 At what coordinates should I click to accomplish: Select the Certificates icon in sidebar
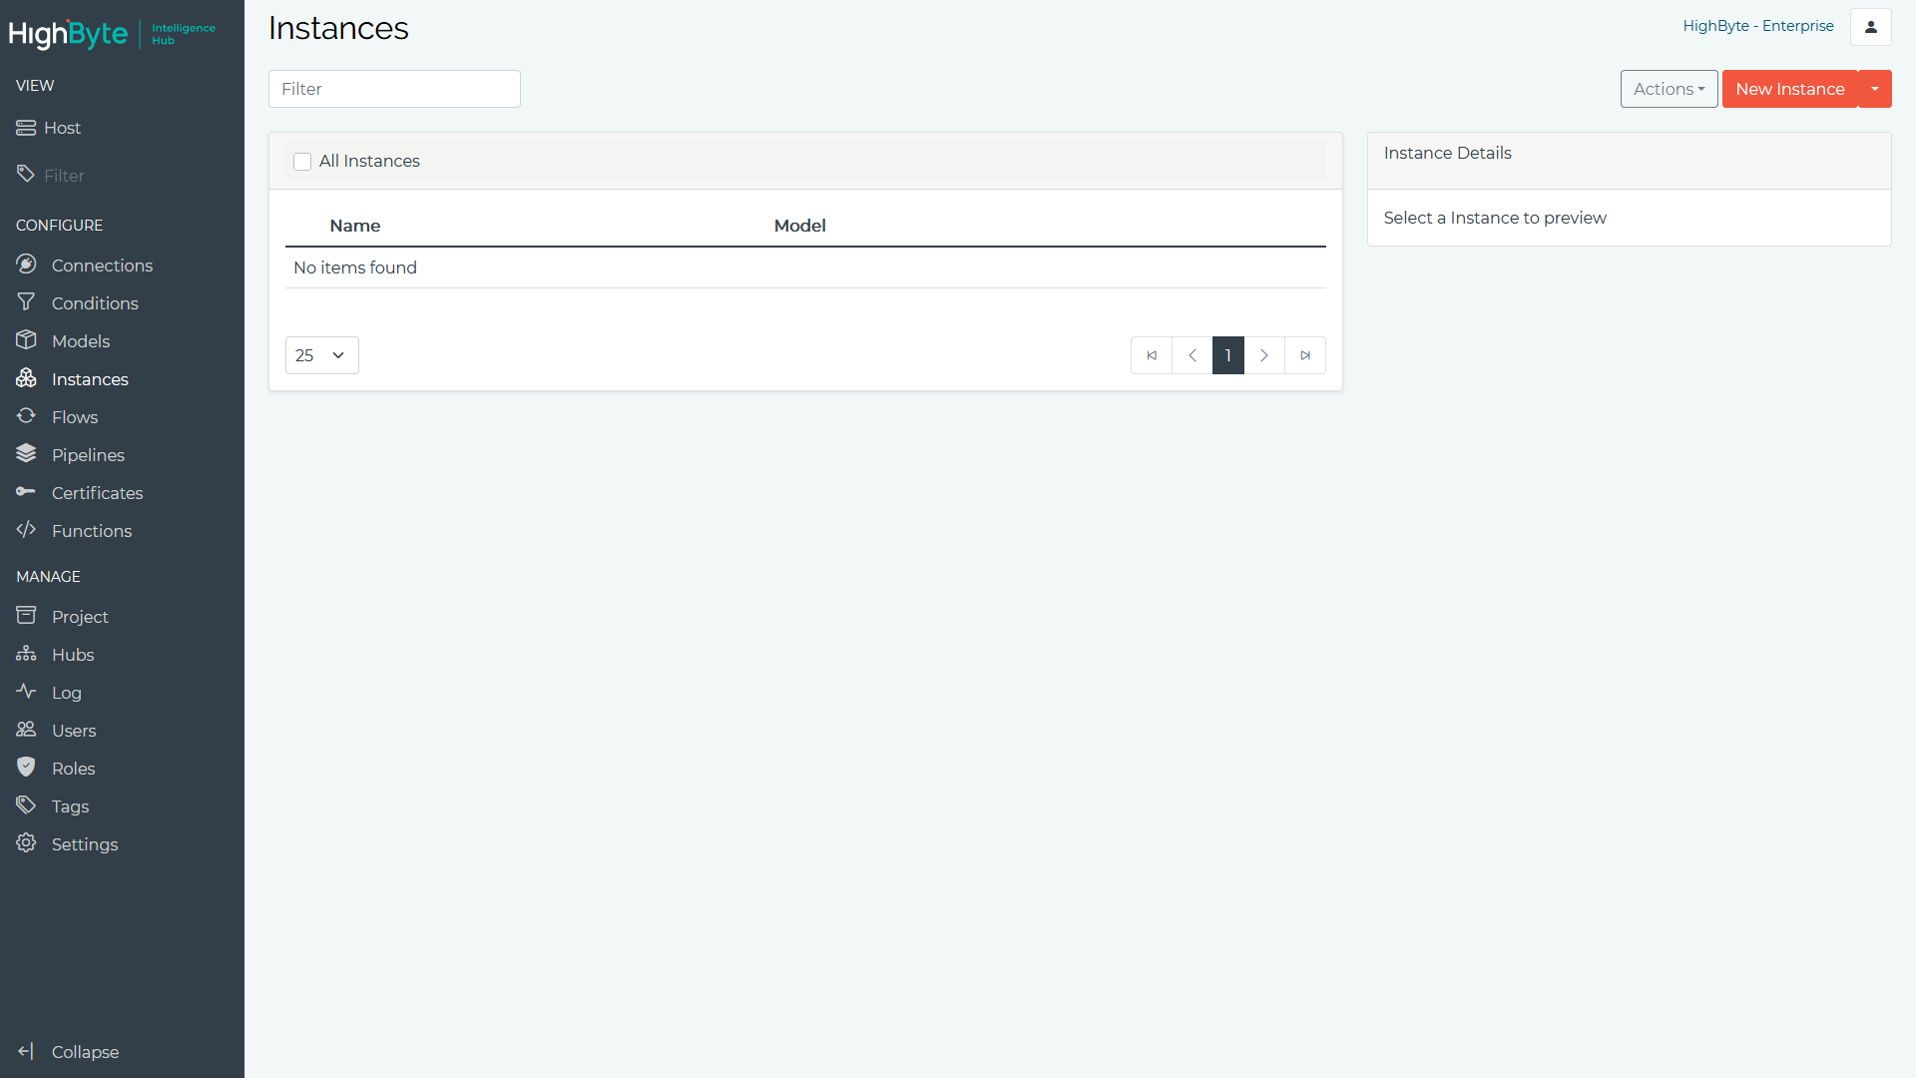click(x=26, y=492)
